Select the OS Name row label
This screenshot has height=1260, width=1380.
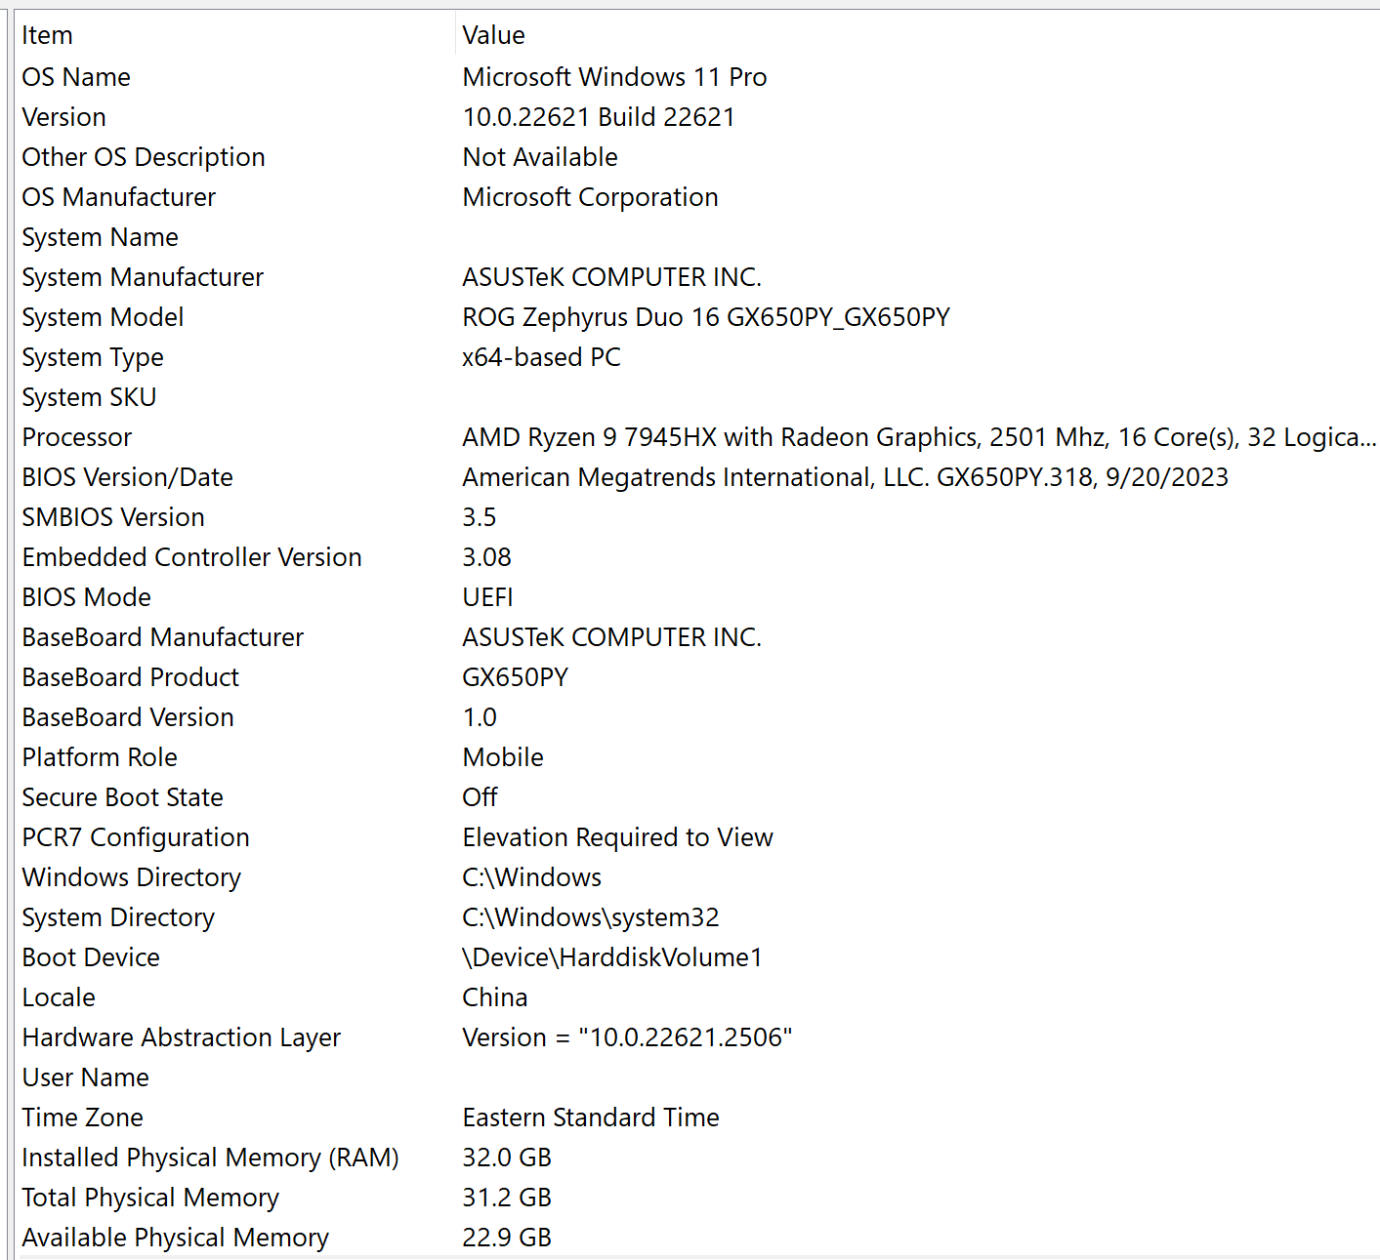tap(76, 77)
